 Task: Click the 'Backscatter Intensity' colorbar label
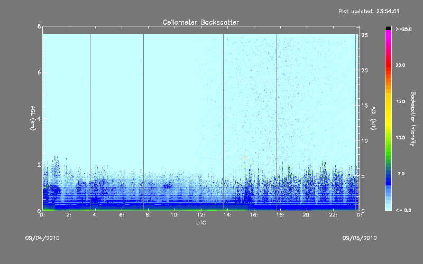click(413, 119)
